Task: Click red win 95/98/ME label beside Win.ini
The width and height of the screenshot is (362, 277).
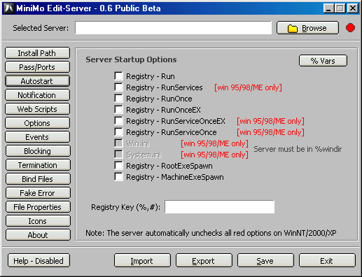Action: [x=214, y=143]
